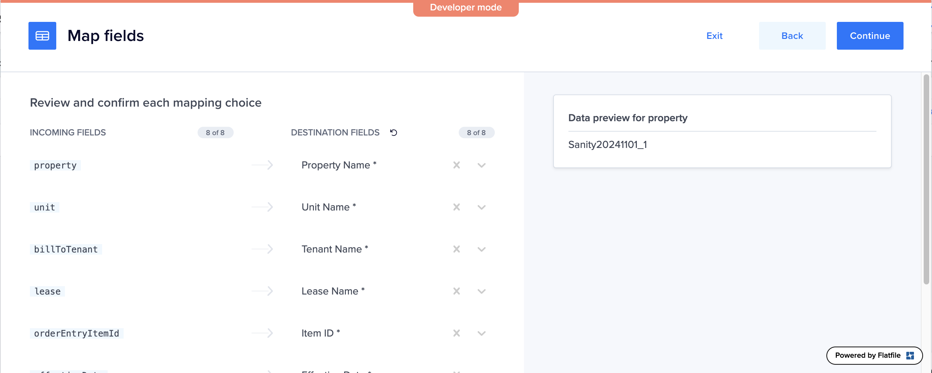The width and height of the screenshot is (932, 373).
Task: Open the Item ID destination dropdown
Action: [481, 333]
